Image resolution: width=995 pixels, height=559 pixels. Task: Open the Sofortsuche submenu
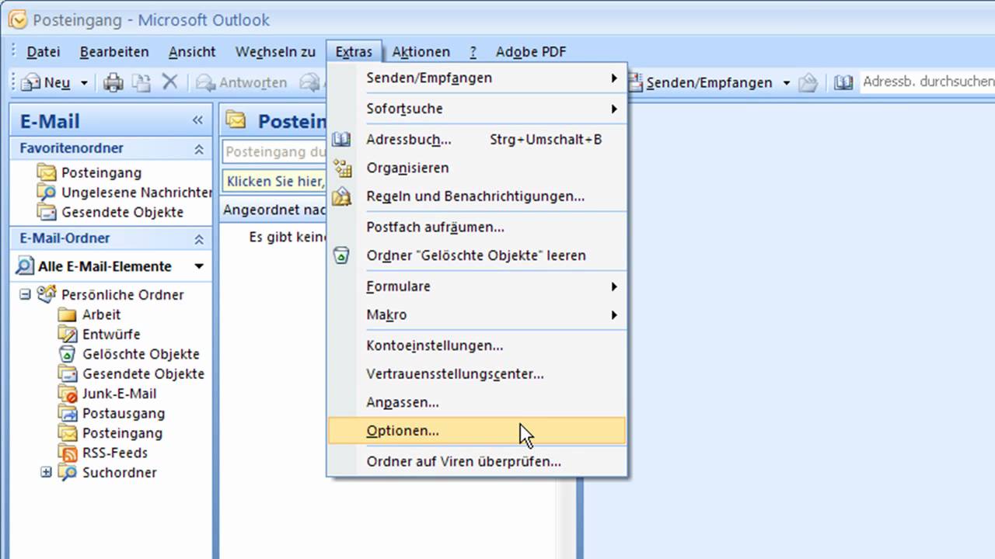pos(477,109)
